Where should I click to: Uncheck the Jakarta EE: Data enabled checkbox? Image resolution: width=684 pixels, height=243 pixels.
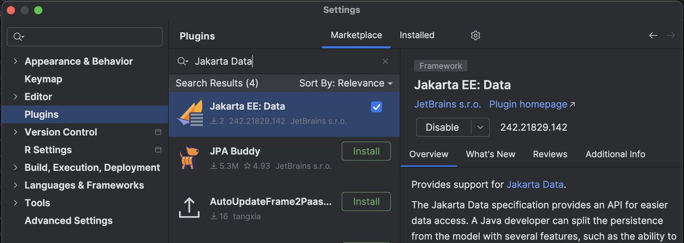376,107
